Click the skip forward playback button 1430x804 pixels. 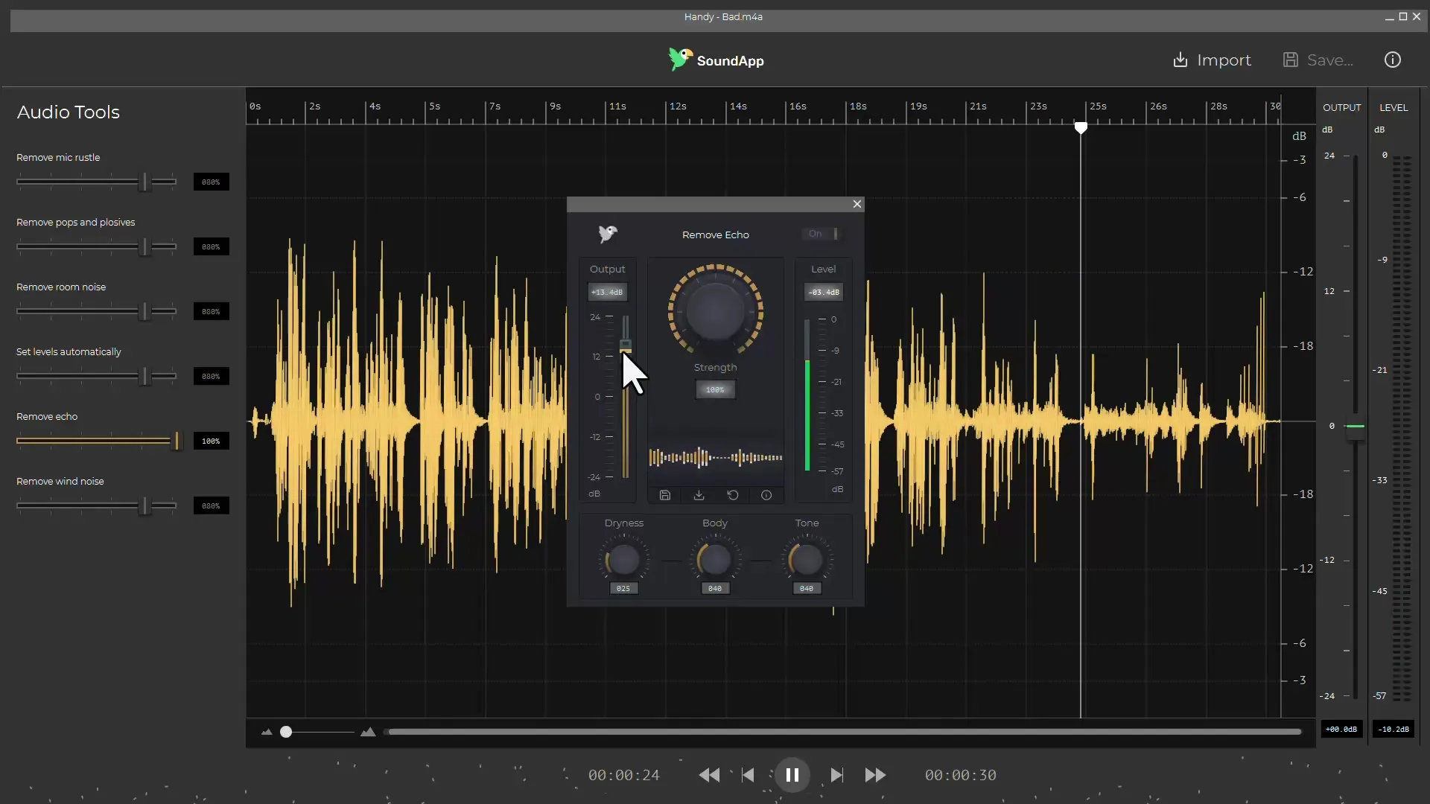pyautogui.click(x=874, y=774)
